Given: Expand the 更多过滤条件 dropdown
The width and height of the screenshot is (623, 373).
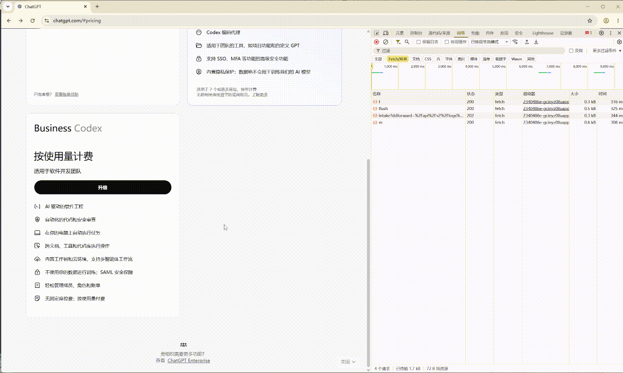Looking at the screenshot, I should pyautogui.click(x=606, y=51).
